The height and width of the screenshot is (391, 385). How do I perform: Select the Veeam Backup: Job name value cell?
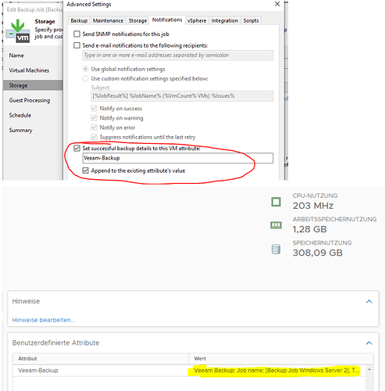coord(276,371)
